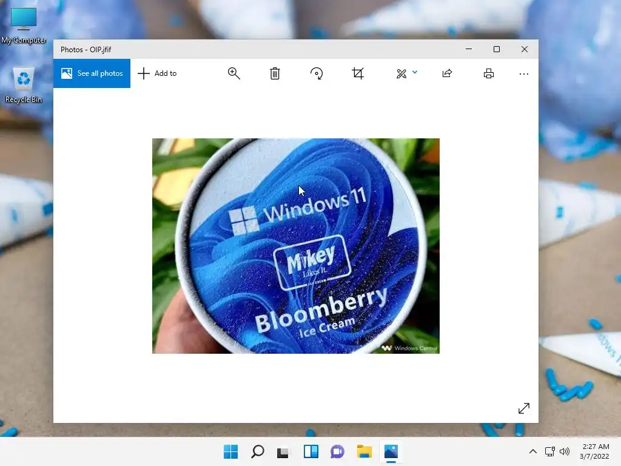Click the See all photos button
Viewport: 621px width, 466px height.
[92, 73]
